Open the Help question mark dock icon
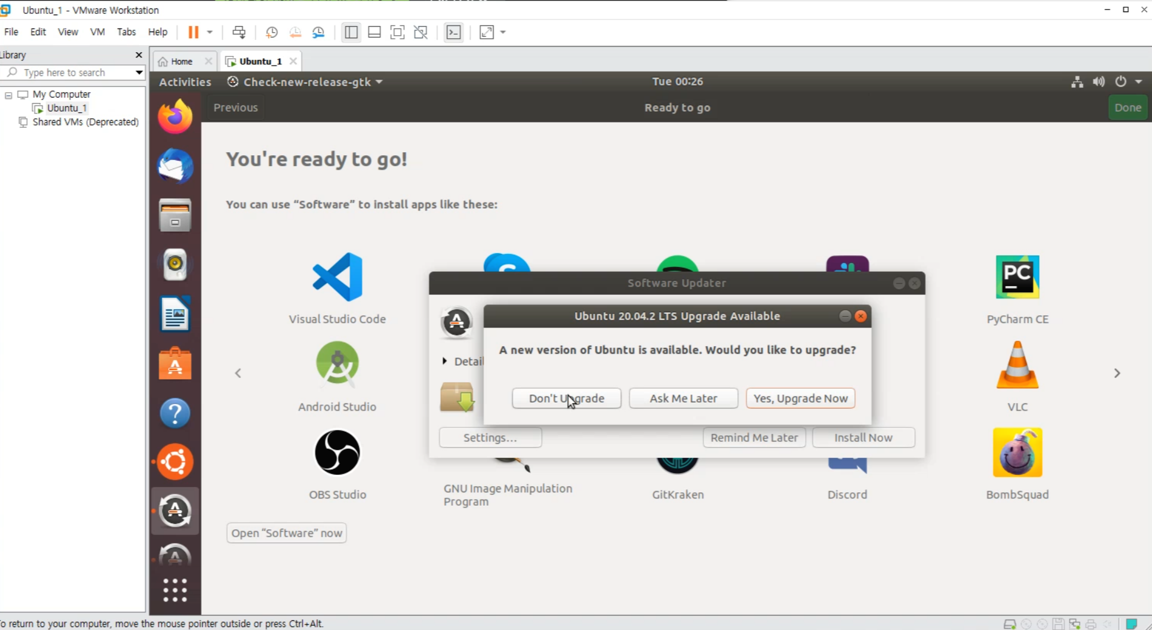This screenshot has height=630, width=1152. click(175, 414)
